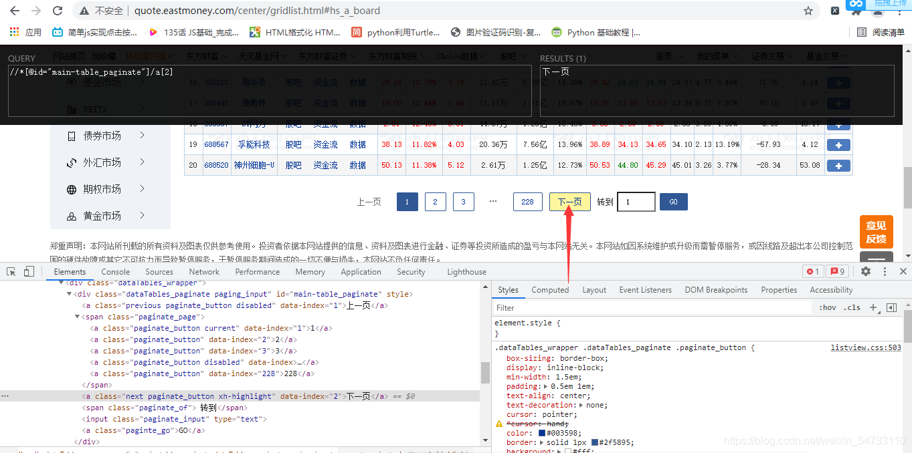This screenshot has height=453, width=912.
Task: Open DevTools settings gear
Action: (x=866, y=271)
